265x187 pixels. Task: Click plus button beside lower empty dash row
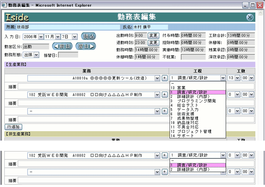click(165, 172)
